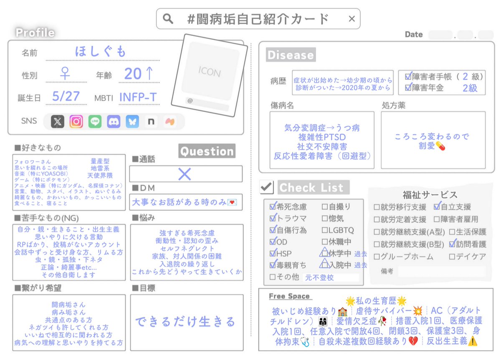
Task: Toggle the 障害年金 checkbox
Action: click(x=408, y=88)
